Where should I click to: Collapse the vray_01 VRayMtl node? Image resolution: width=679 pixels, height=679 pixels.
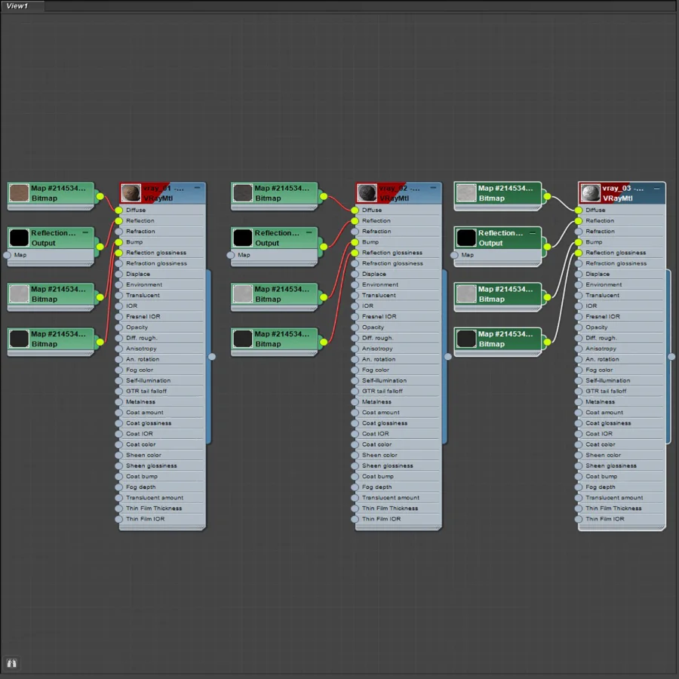[198, 188]
